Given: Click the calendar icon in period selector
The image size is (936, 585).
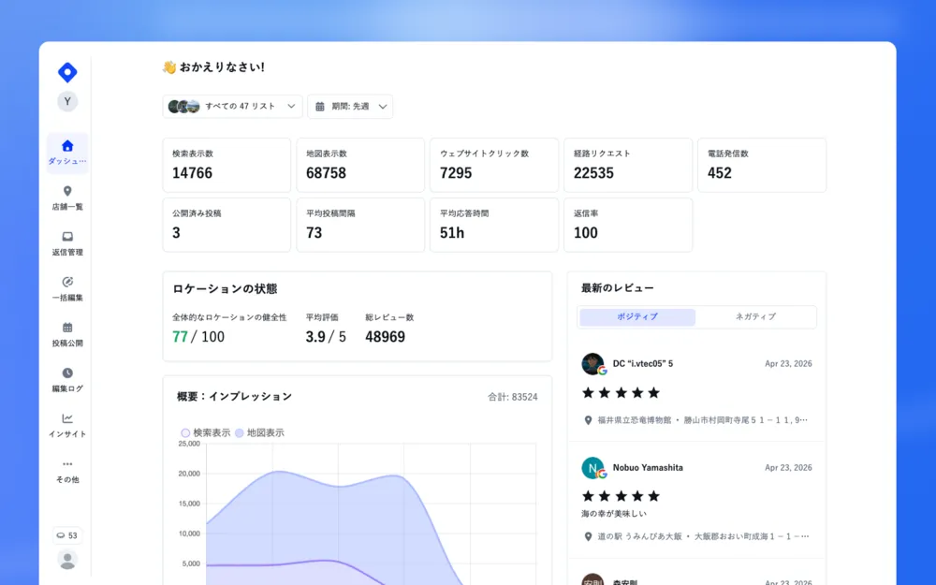Looking at the screenshot, I should (320, 107).
